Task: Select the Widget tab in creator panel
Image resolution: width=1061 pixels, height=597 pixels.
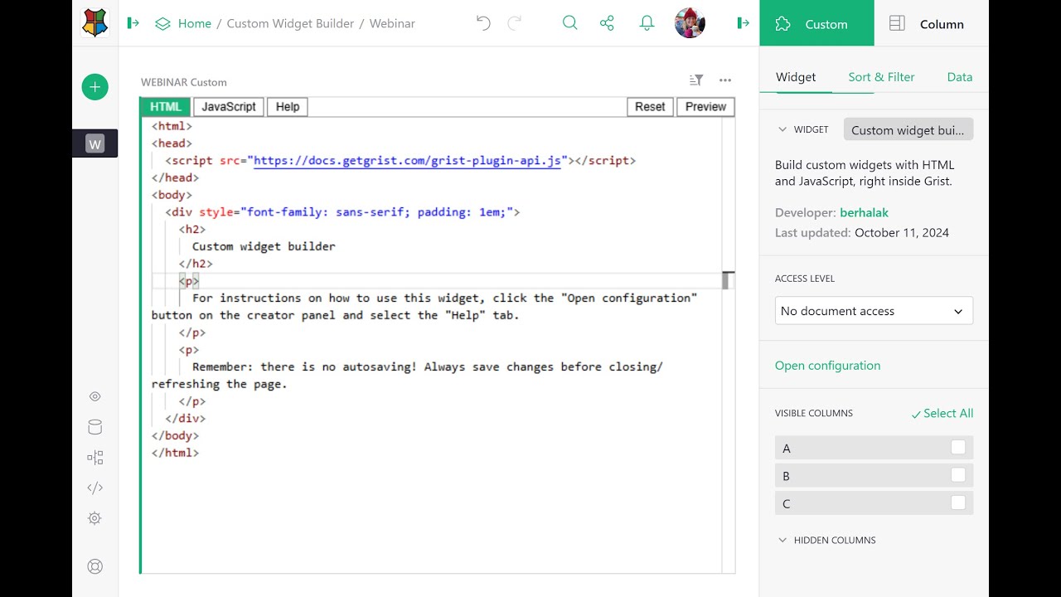Action: [x=796, y=77]
